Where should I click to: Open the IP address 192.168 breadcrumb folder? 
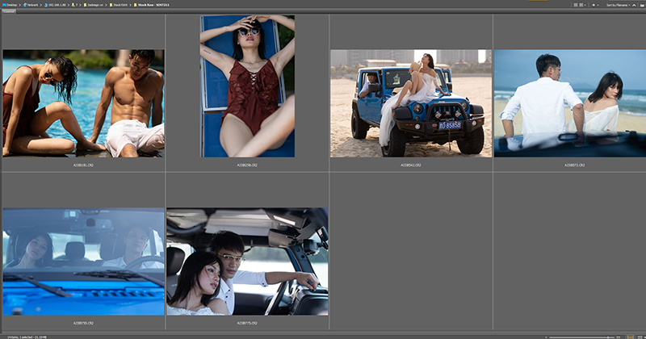55,5
